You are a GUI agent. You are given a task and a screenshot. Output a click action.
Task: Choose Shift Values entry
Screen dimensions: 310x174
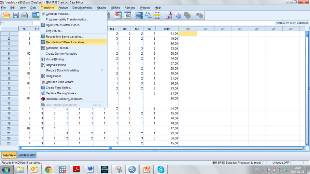[x=74, y=31]
